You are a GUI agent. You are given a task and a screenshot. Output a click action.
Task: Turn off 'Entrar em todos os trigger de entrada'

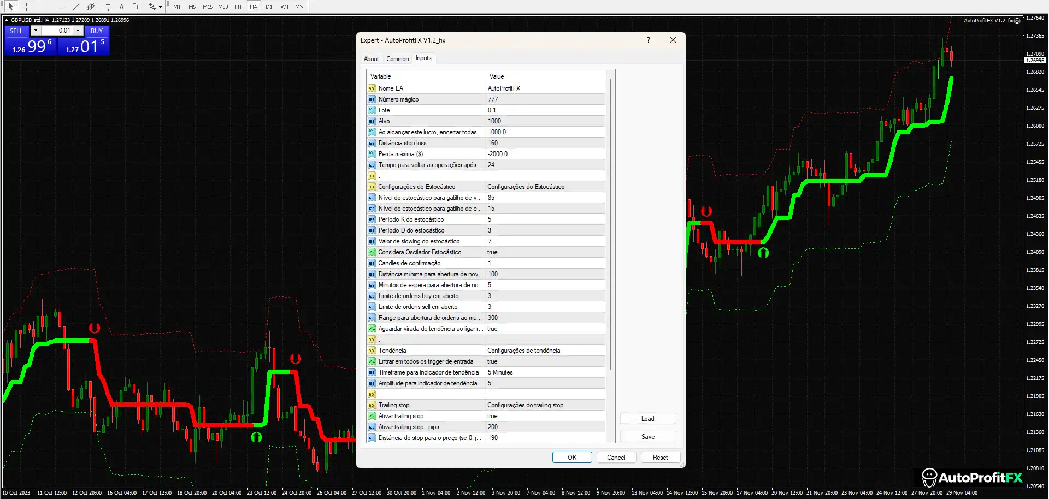pyautogui.click(x=545, y=361)
